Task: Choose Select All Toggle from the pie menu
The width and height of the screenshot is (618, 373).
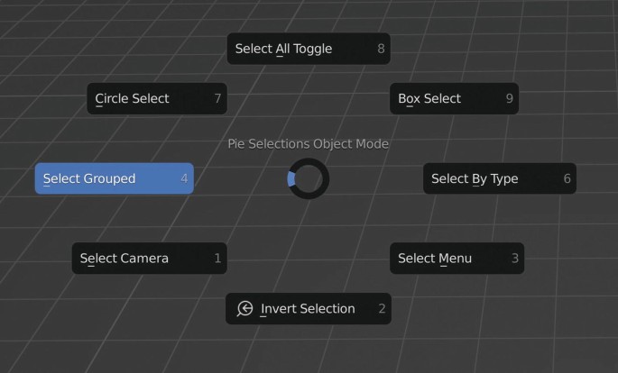Action: [284, 49]
